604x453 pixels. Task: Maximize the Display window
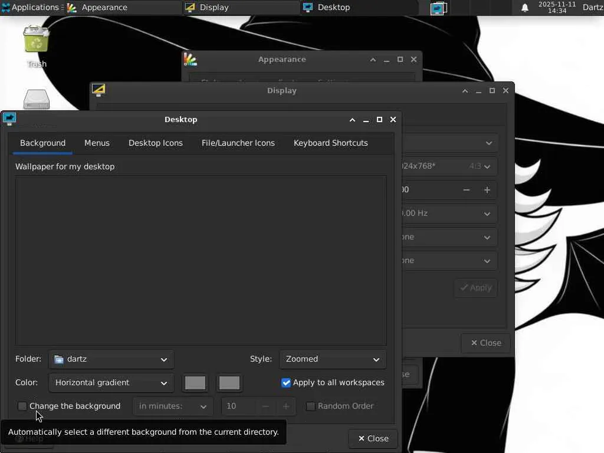tap(492, 90)
